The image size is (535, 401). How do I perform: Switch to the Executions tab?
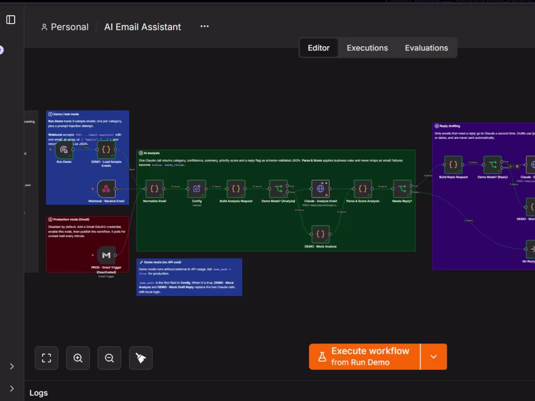point(367,48)
